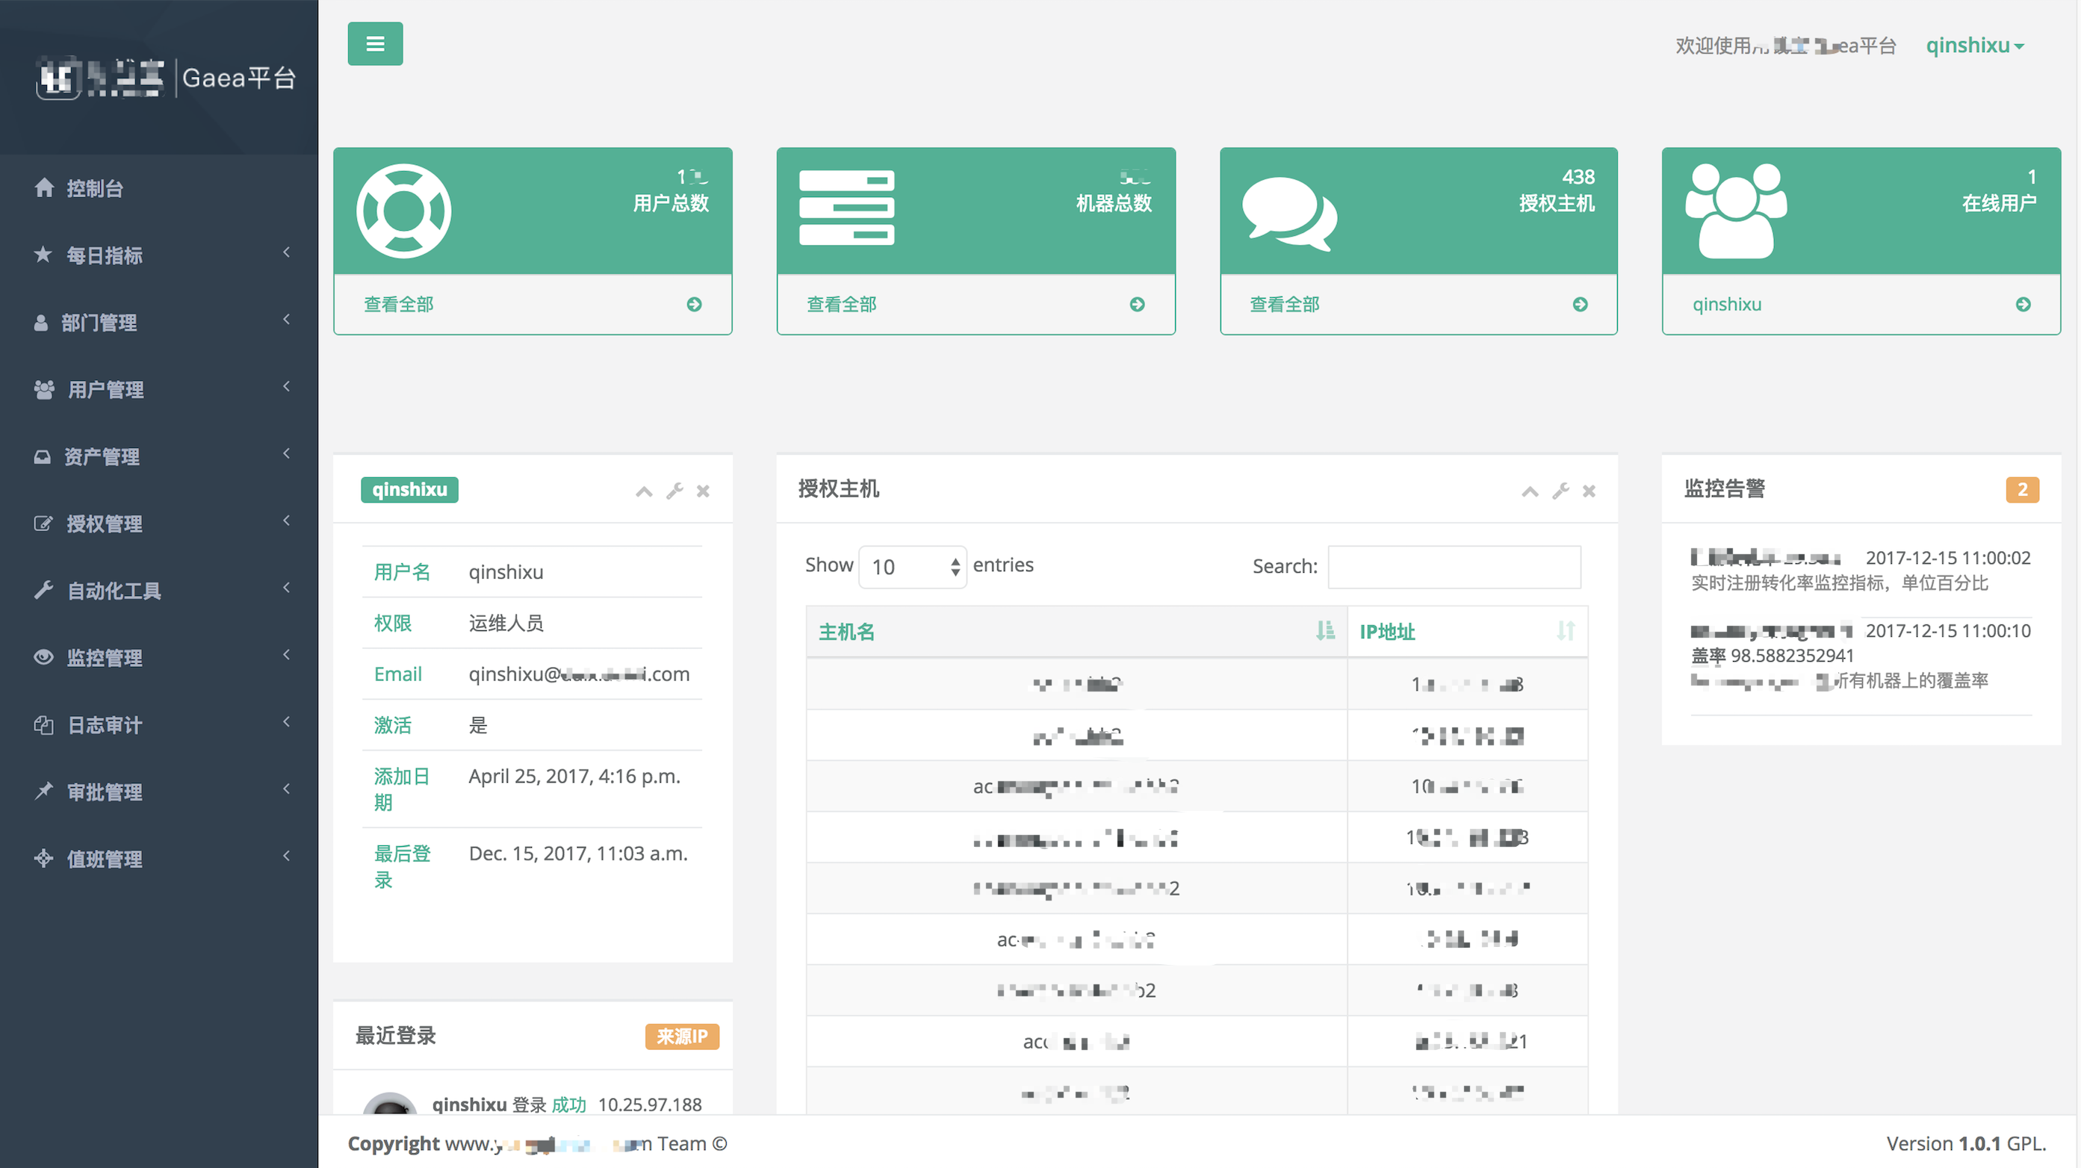Screen dimensions: 2081x1168
Task: Click the 运维人员 permission value
Action: [506, 624]
